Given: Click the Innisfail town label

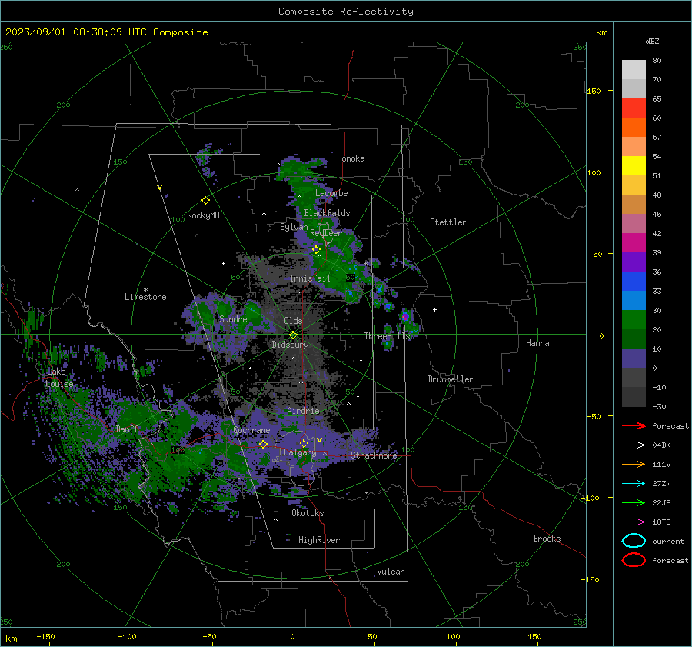Looking at the screenshot, I should click(x=310, y=278).
